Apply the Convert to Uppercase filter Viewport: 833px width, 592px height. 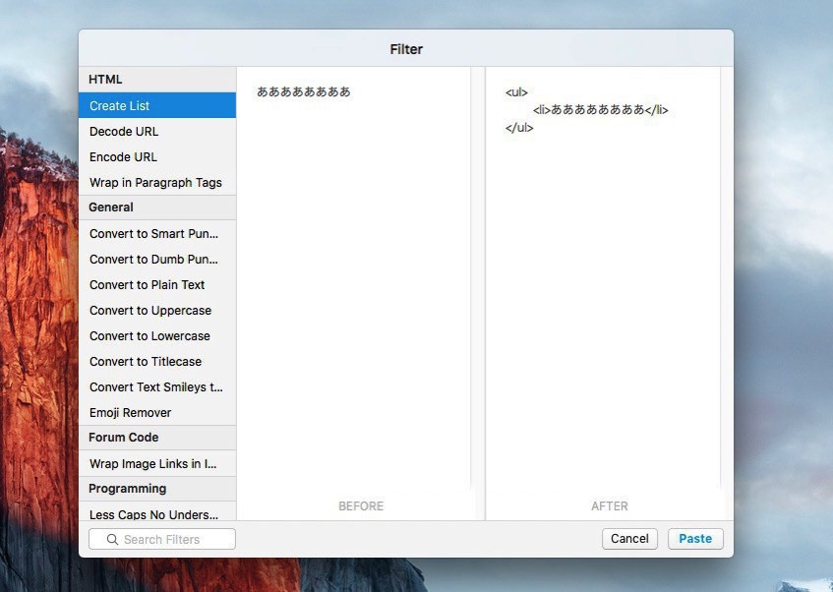click(157, 310)
